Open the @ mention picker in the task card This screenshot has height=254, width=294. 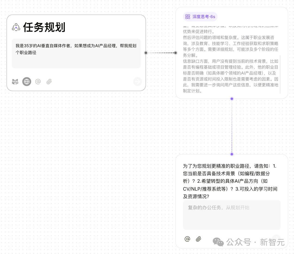click(x=38, y=81)
